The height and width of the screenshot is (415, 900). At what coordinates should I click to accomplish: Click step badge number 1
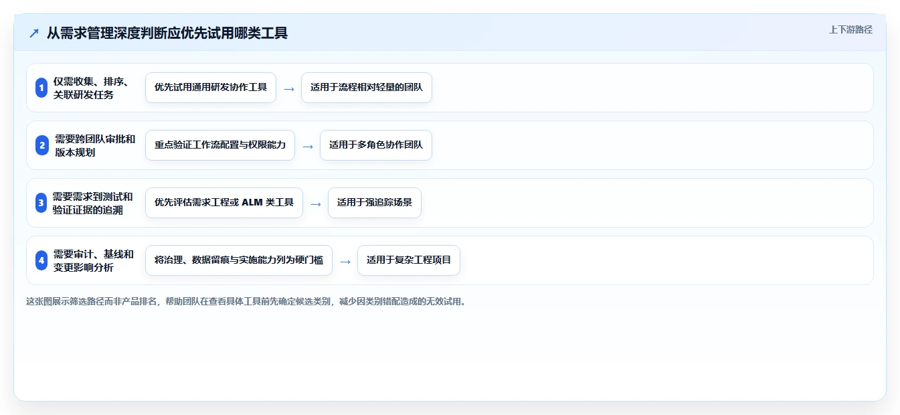[x=41, y=88]
